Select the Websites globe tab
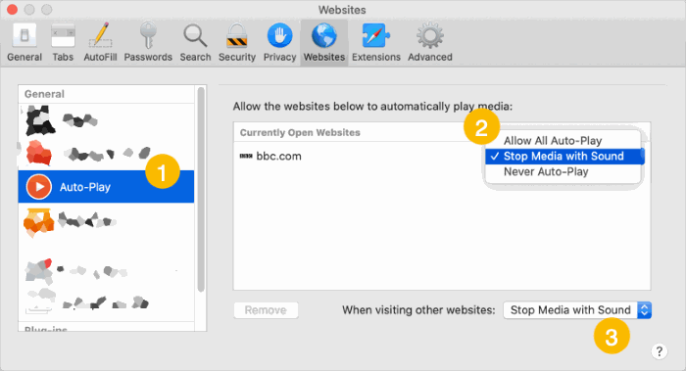 [x=324, y=42]
